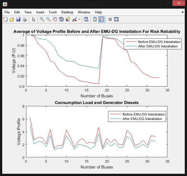187x176 pixels.
Task: Click the 'Voltage Profile' y-axis label
Action: [19, 132]
